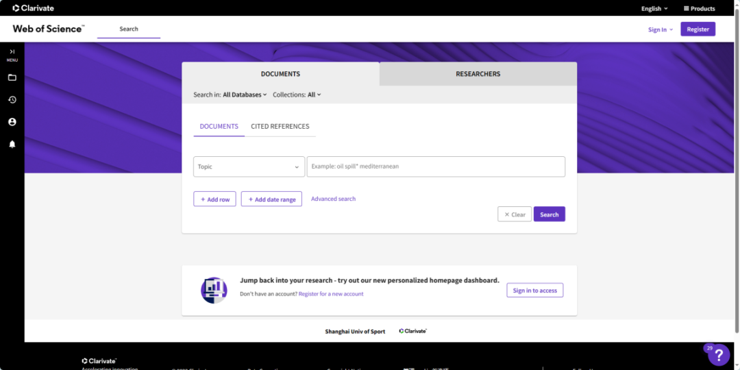The height and width of the screenshot is (370, 740).
Task: Click the topic search input field
Action: 436,166
